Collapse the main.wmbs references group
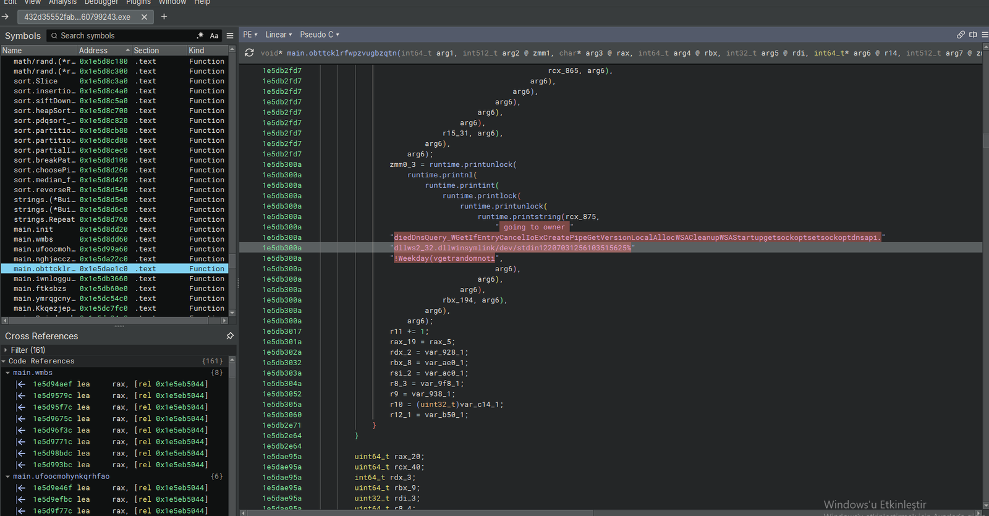This screenshot has width=989, height=516. (x=7, y=373)
